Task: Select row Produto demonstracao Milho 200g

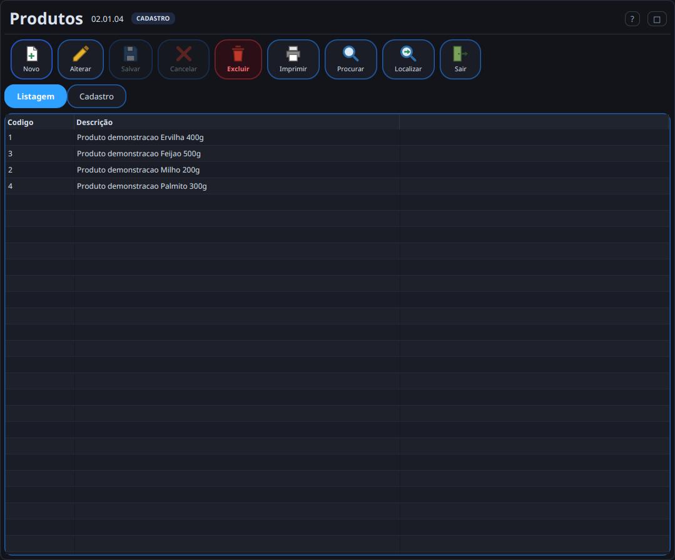Action: pyautogui.click(x=337, y=170)
